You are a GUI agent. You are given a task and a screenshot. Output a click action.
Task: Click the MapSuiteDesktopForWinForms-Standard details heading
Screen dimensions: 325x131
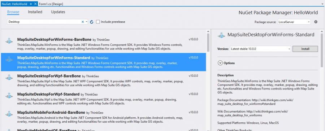(x=271, y=35)
